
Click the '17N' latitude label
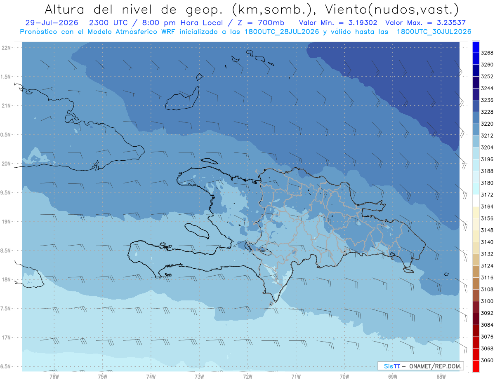click(x=6, y=337)
